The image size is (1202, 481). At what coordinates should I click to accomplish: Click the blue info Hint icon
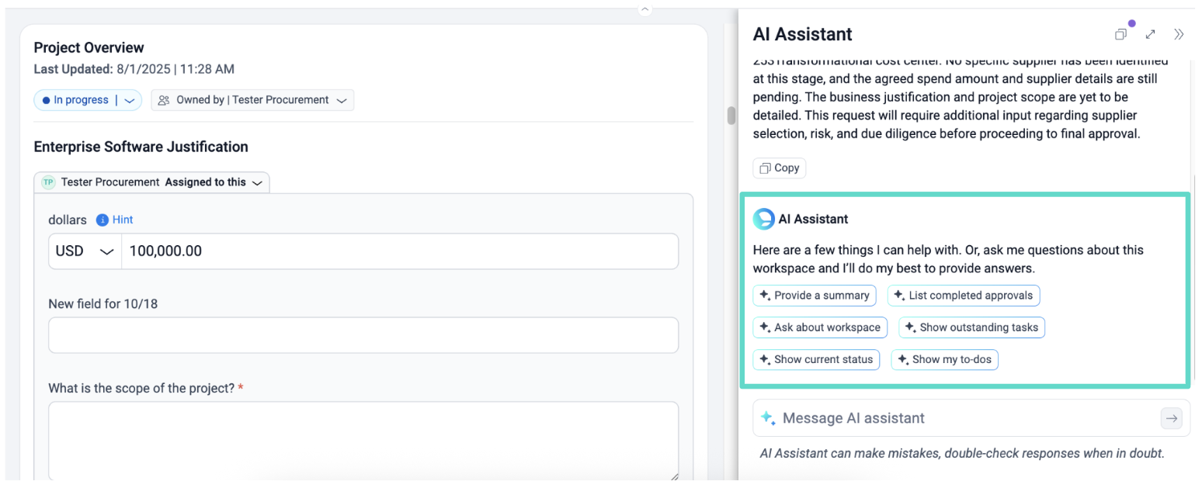click(102, 220)
